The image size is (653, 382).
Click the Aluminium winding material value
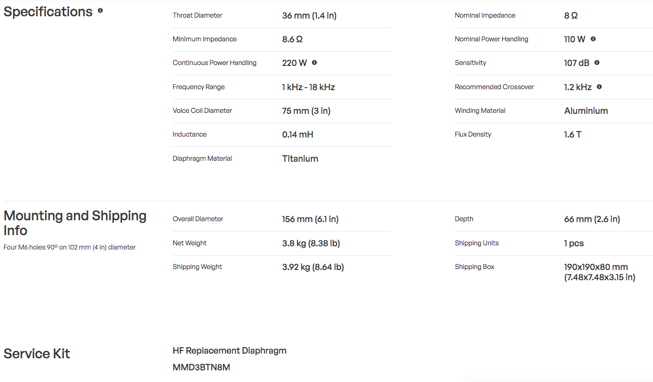pyautogui.click(x=586, y=111)
